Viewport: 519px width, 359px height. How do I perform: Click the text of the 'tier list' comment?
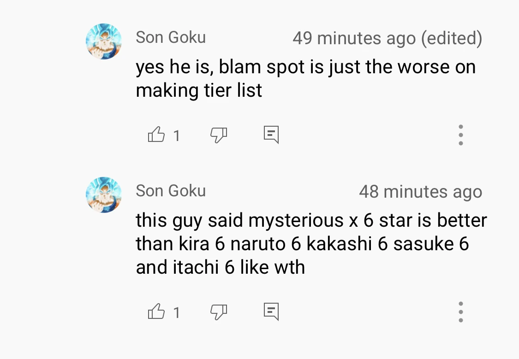tap(304, 78)
